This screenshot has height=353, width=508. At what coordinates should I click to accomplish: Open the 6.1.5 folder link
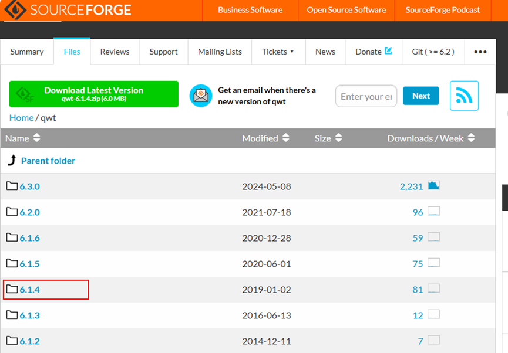point(30,264)
